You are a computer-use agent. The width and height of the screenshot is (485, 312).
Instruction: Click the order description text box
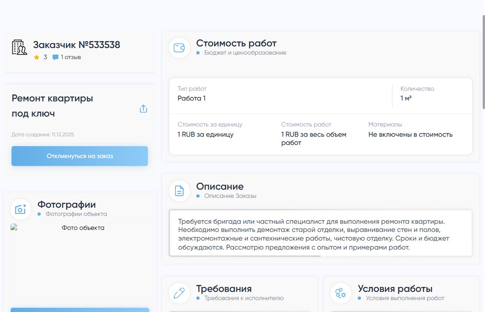321,233
